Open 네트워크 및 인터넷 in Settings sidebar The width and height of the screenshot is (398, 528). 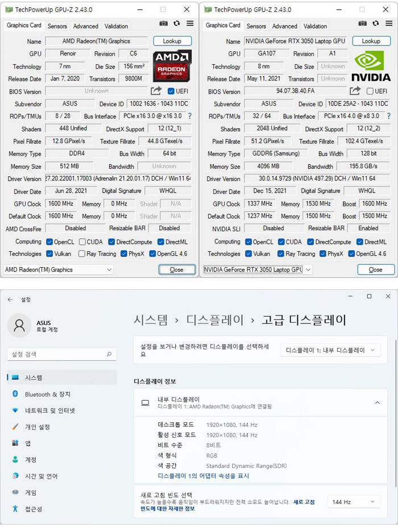pyautogui.click(x=62, y=410)
